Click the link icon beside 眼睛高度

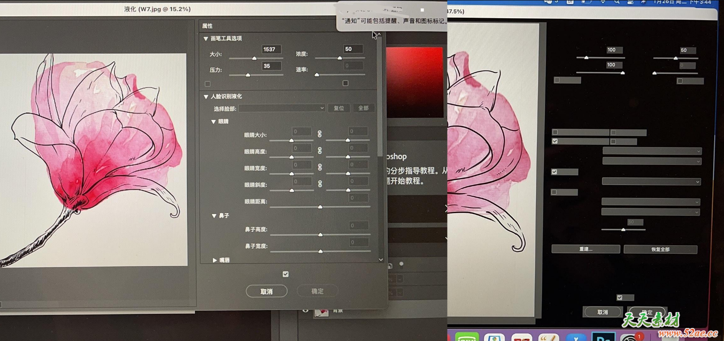tap(320, 151)
